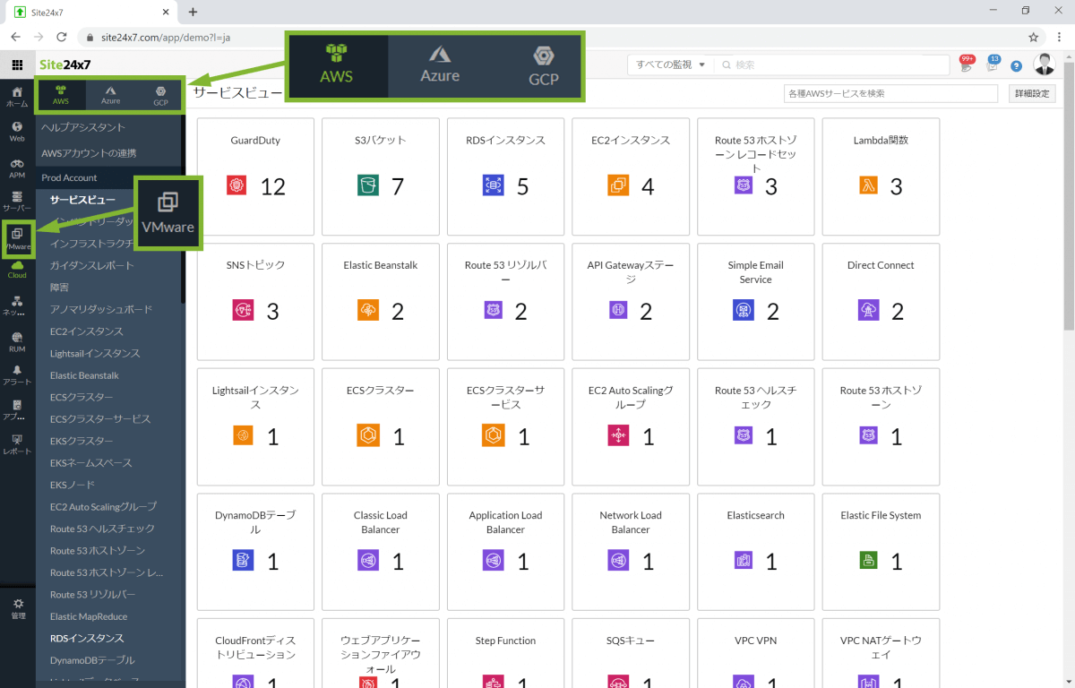Open the browser three-dot menu
Viewport: 1075px width, 688px height.
(x=1057, y=38)
